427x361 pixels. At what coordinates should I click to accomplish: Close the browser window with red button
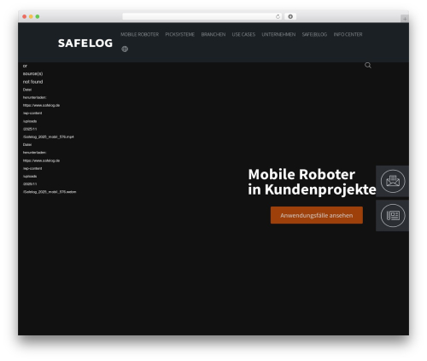pyautogui.click(x=25, y=16)
